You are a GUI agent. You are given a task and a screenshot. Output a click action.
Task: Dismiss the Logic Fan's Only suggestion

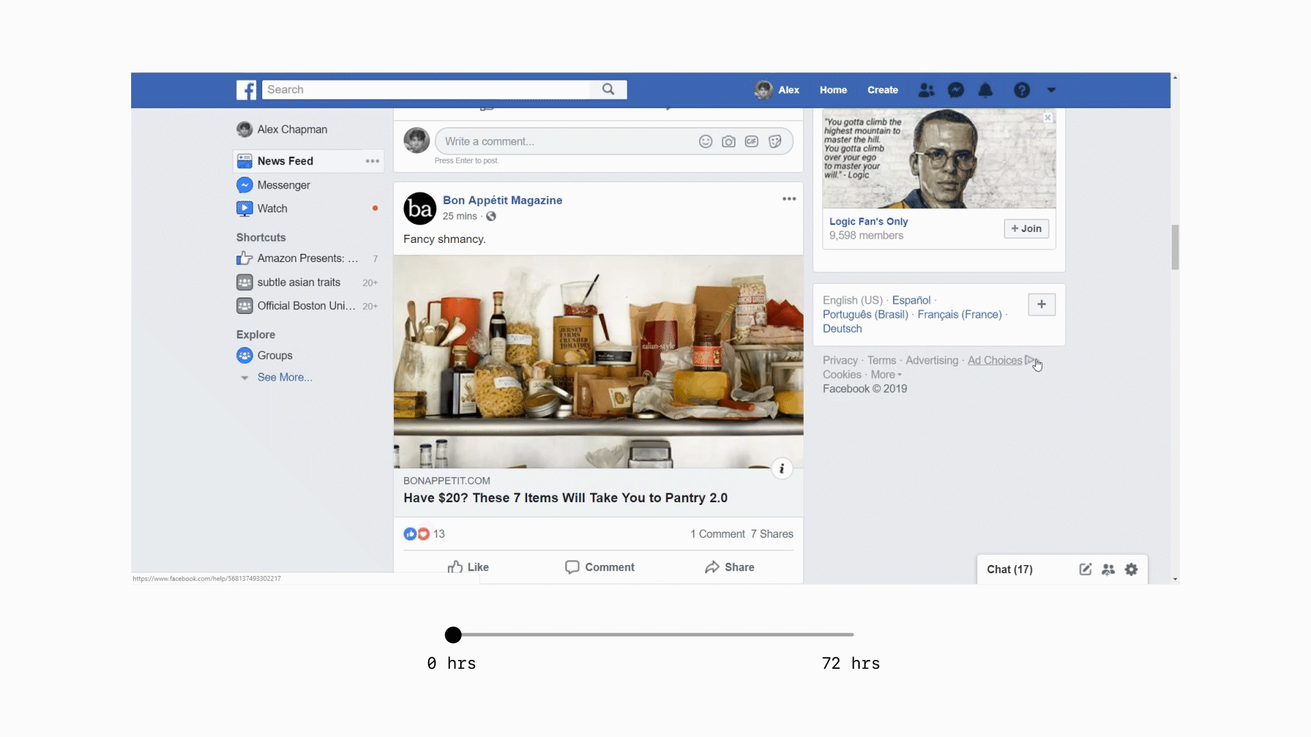[1047, 117]
